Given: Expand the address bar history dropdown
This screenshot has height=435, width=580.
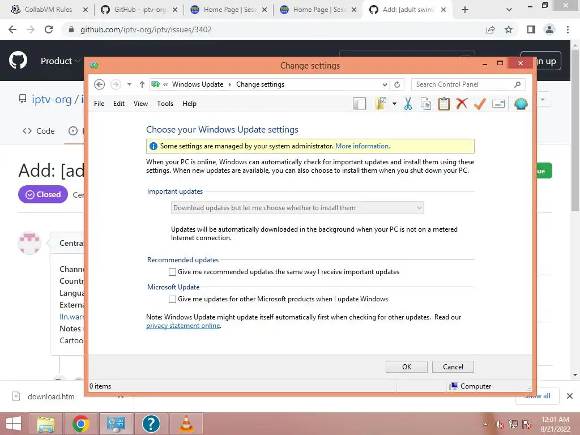Looking at the screenshot, I should click(x=385, y=84).
